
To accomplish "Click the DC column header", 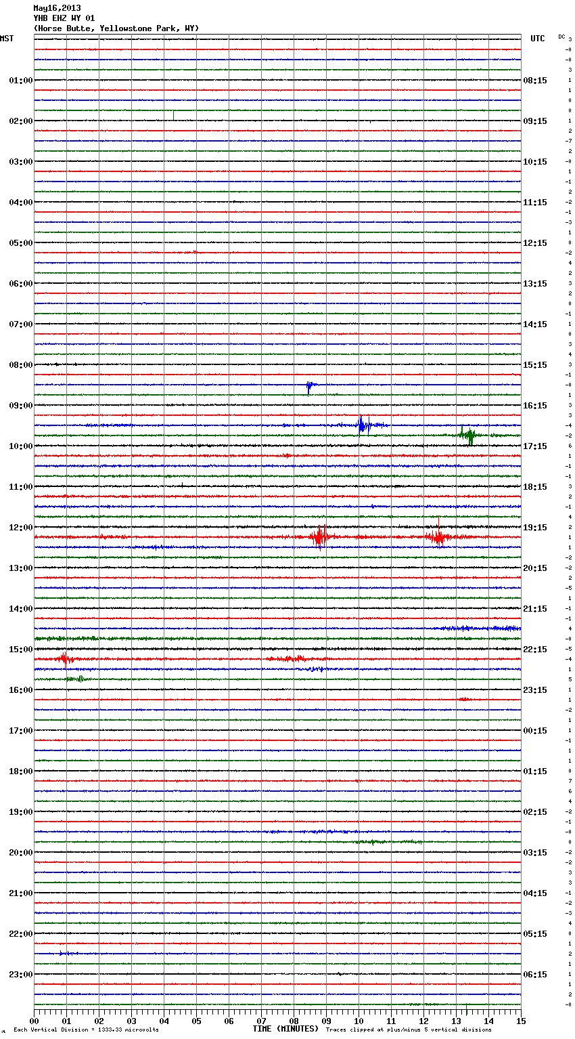I will coord(561,37).
